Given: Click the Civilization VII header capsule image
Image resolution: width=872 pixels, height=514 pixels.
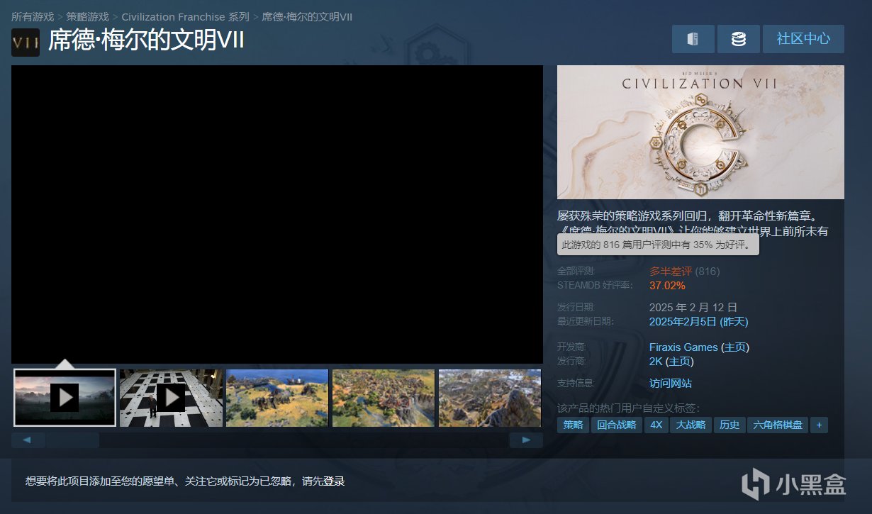Looking at the screenshot, I should 700,132.
